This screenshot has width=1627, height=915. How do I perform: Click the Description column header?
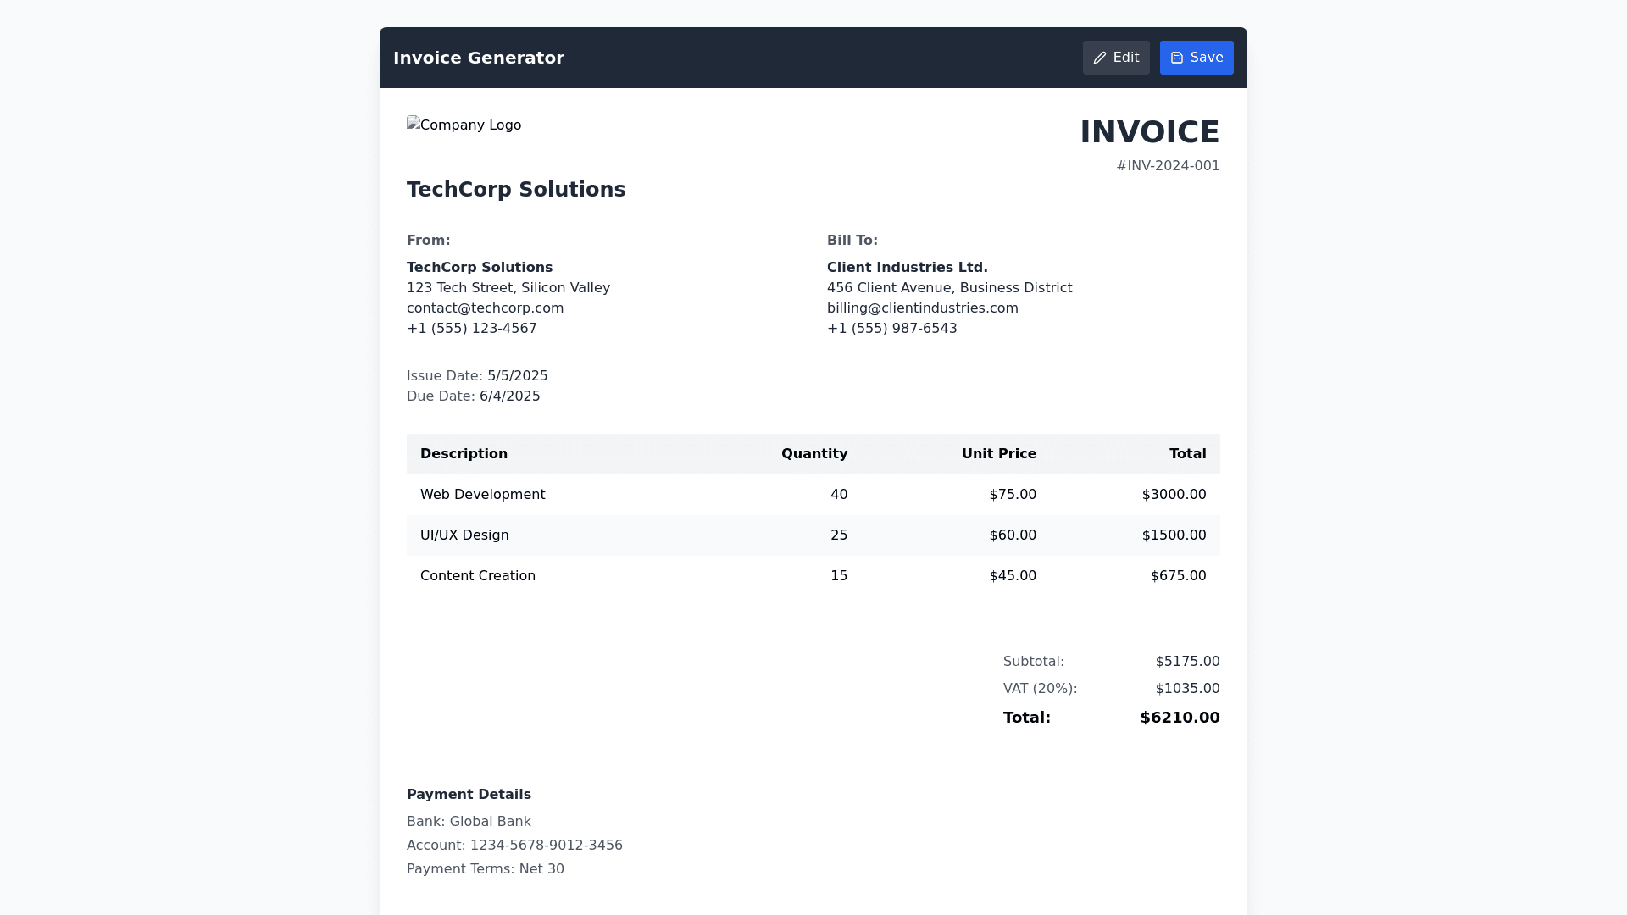point(464,454)
